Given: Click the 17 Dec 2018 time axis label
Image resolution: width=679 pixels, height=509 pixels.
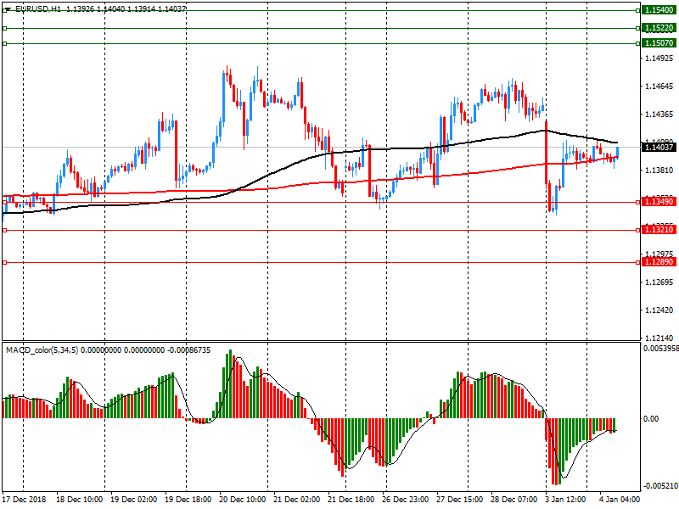Looking at the screenshot, I should tap(24, 499).
